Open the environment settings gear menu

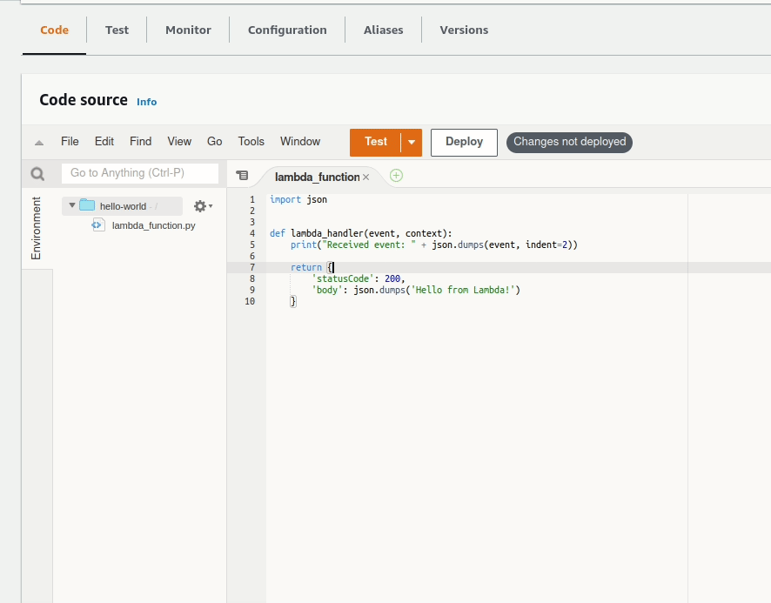point(203,206)
